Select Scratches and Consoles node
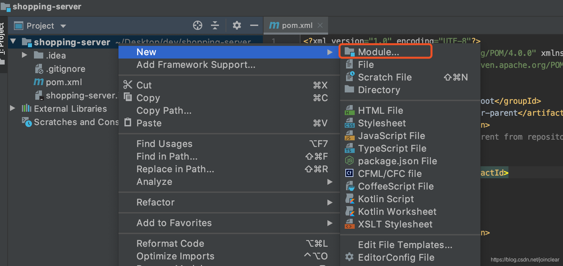 tap(70, 122)
